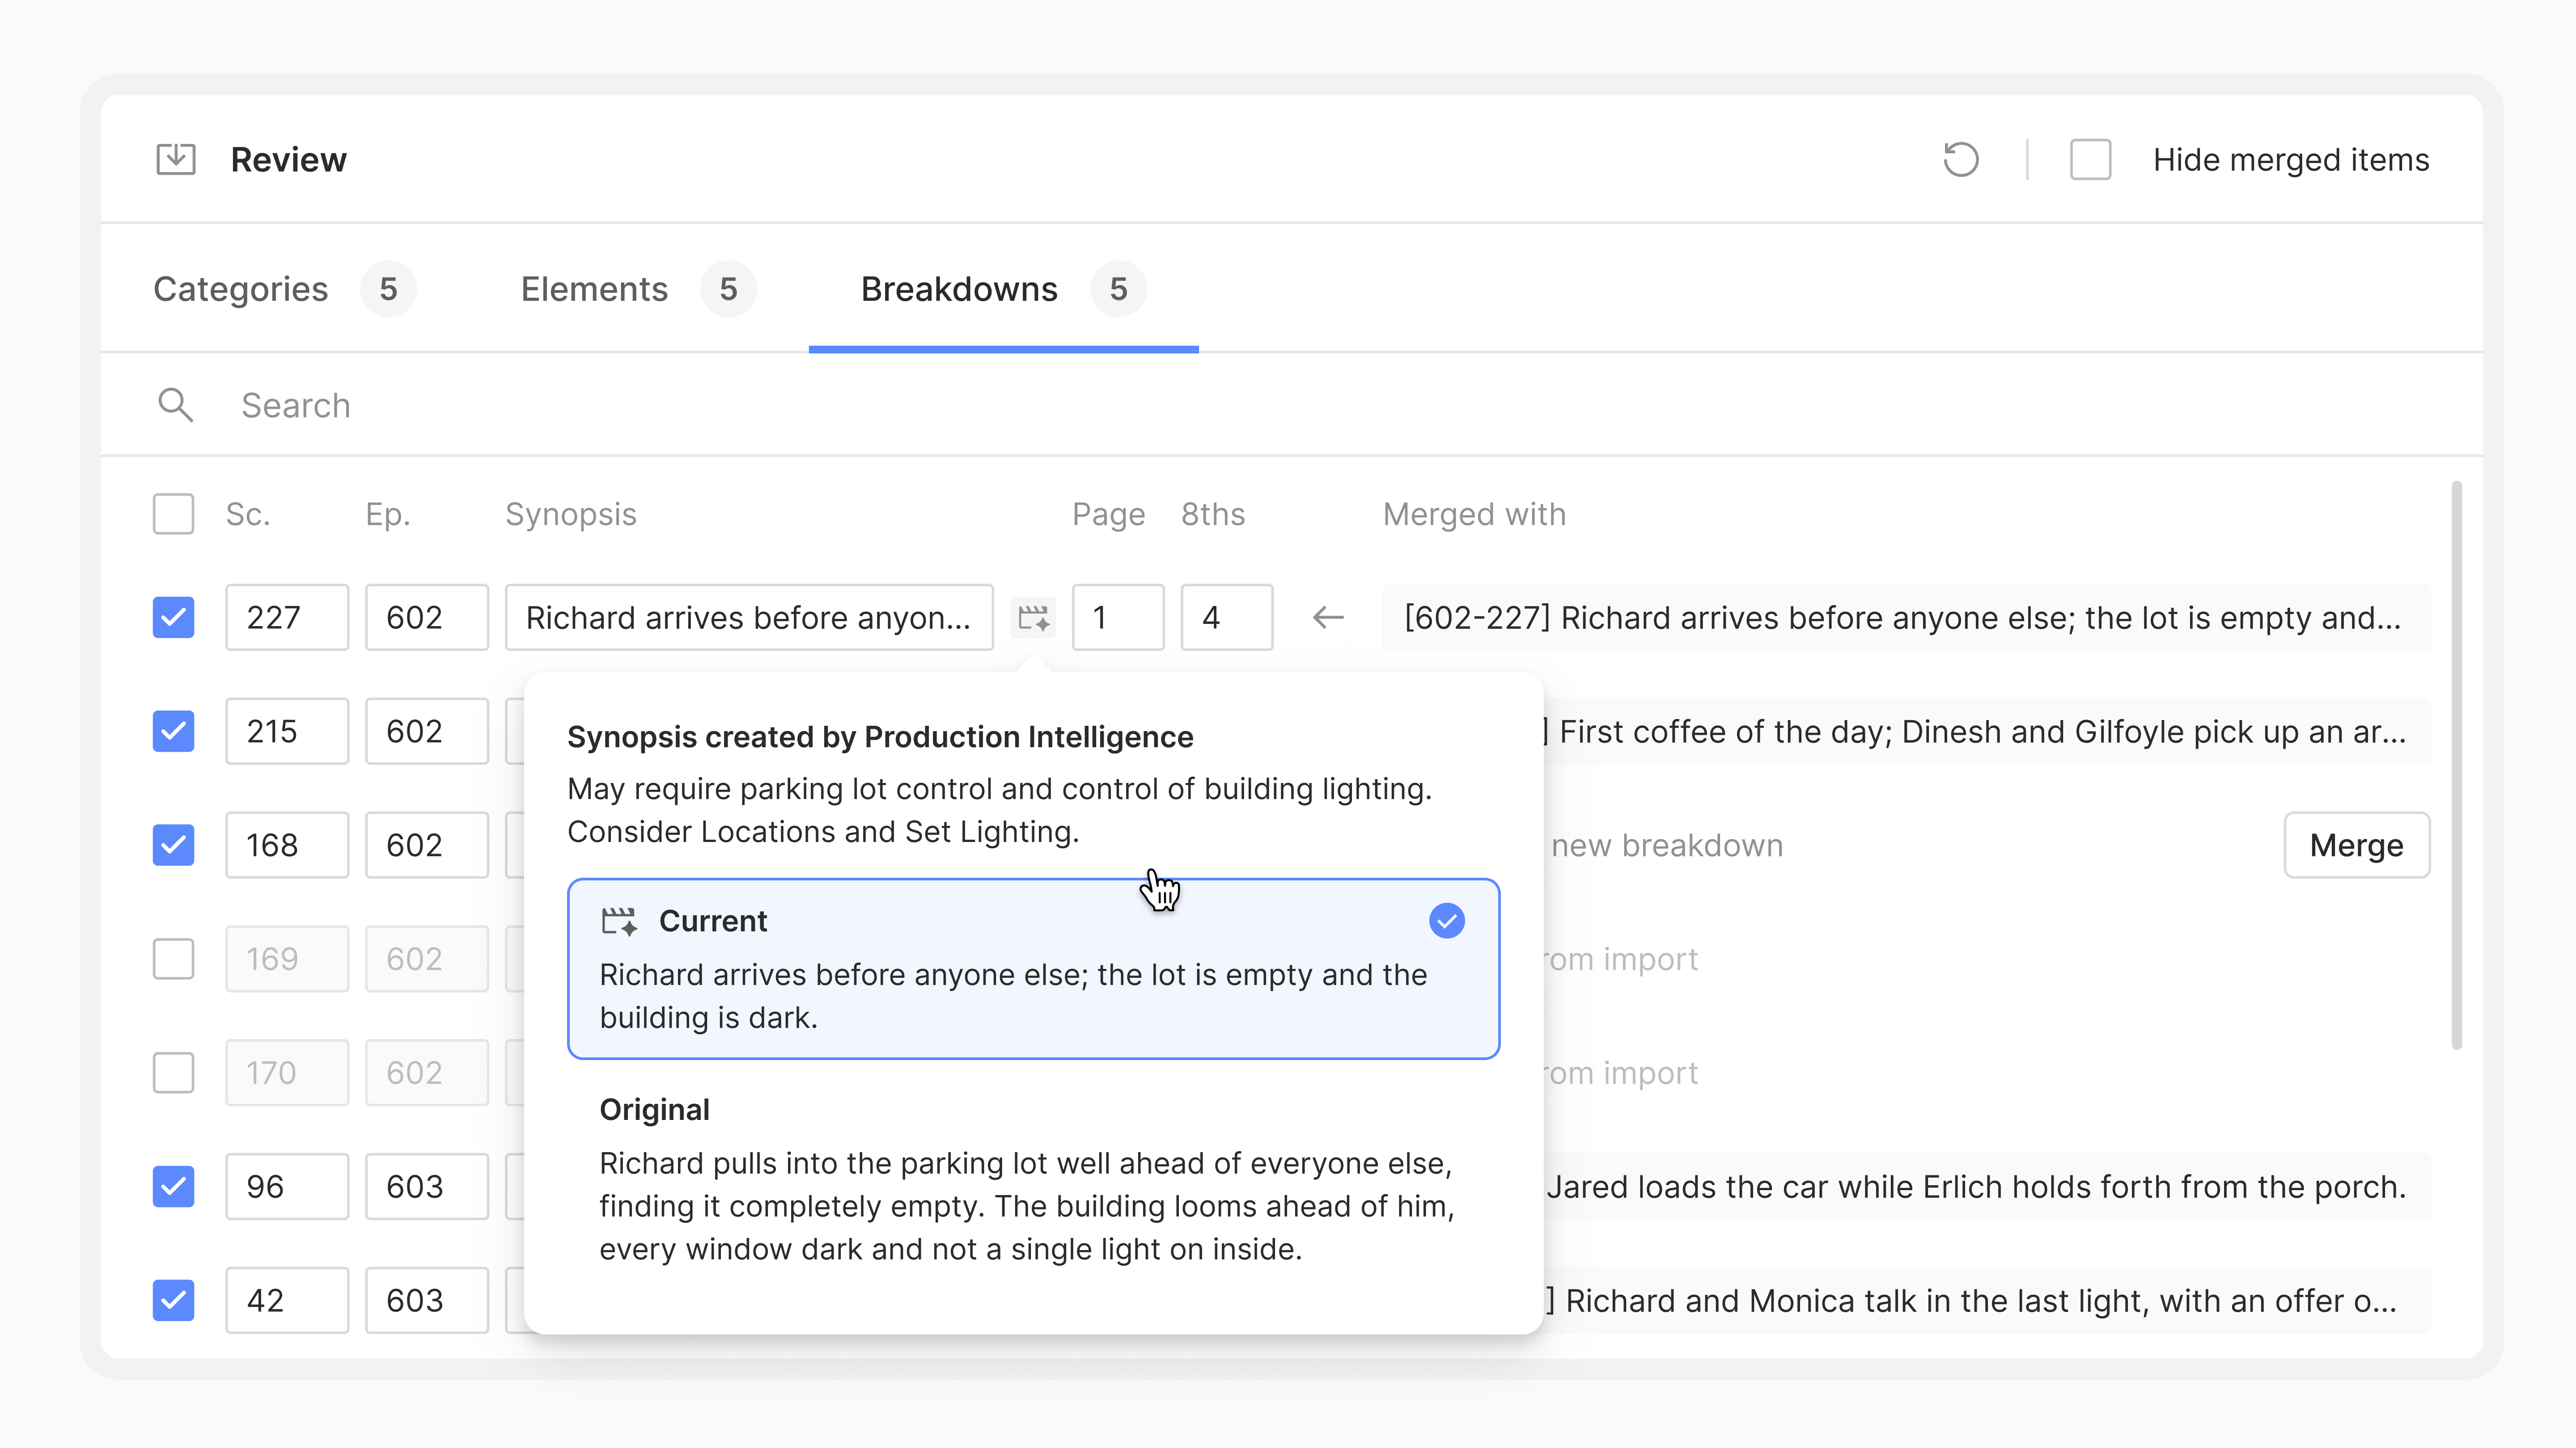Image resolution: width=2576 pixels, height=1448 pixels.
Task: Select the Current synopsis option
Action: pyautogui.click(x=1033, y=968)
